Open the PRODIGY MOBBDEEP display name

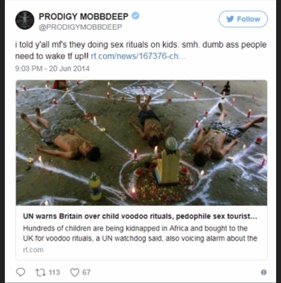point(84,16)
